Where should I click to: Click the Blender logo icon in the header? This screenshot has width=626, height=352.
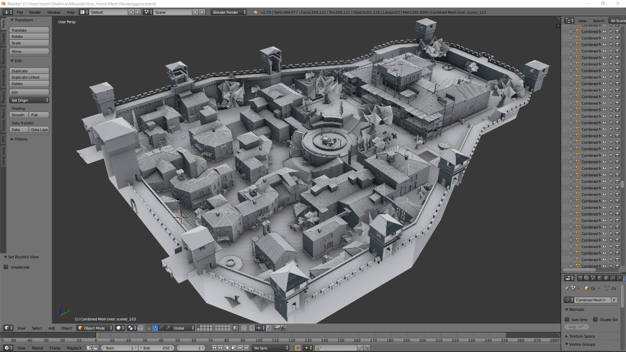(255, 12)
